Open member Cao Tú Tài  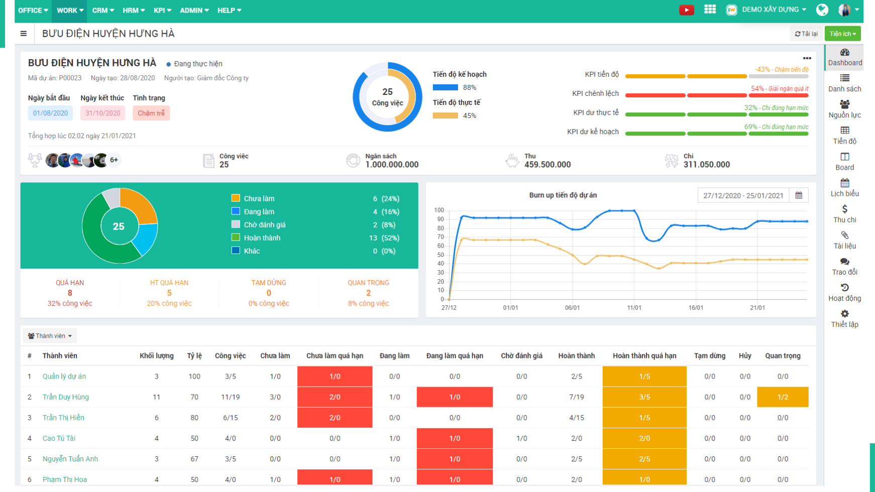point(59,438)
